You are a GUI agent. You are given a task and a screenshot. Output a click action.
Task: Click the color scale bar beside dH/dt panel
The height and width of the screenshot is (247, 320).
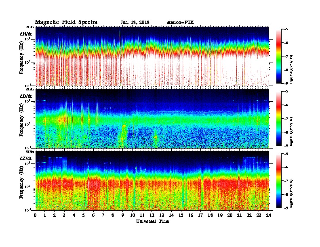(x=279, y=57)
